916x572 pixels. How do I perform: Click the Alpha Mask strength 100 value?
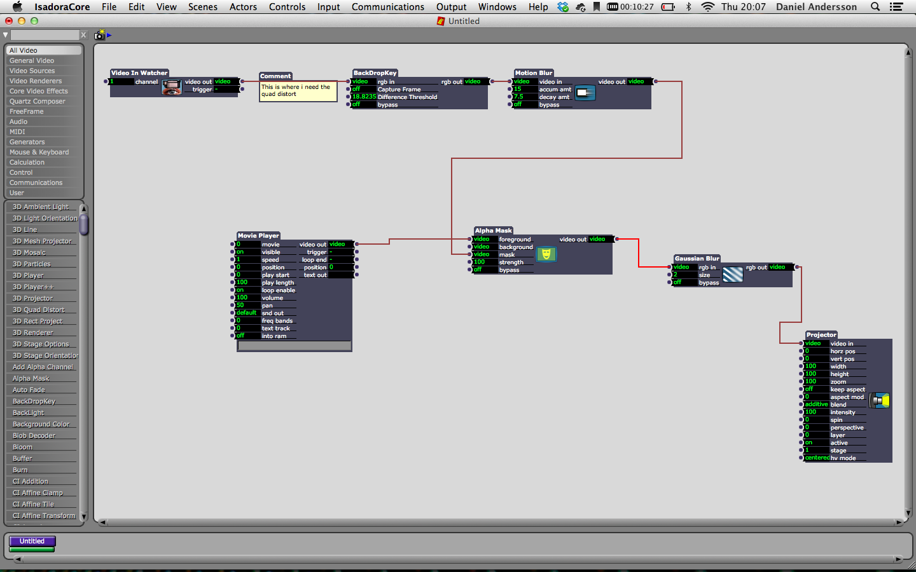485,262
